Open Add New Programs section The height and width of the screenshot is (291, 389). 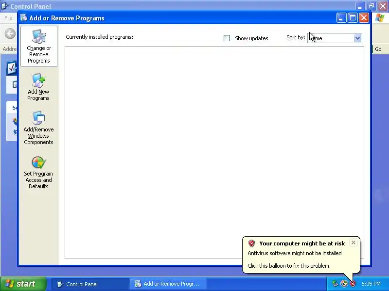coord(38,87)
